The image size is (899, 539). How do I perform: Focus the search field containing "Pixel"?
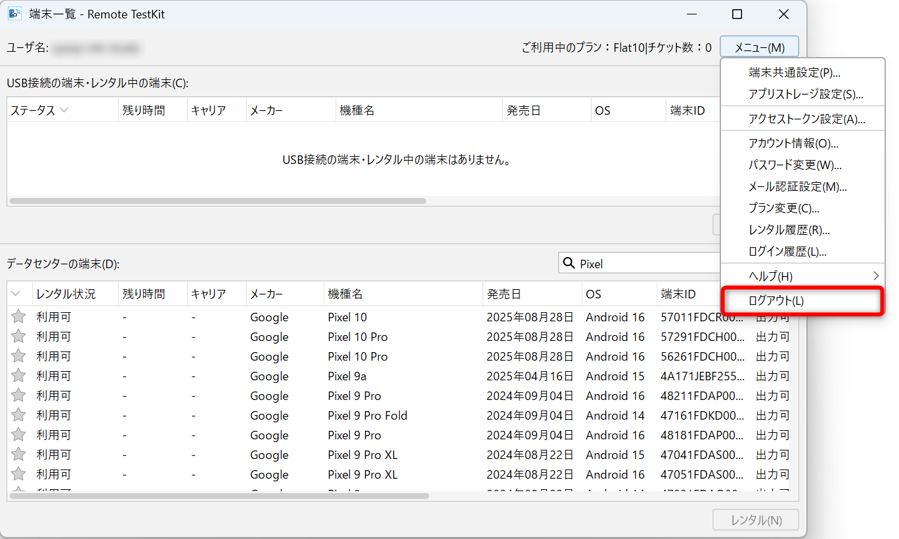(x=640, y=264)
